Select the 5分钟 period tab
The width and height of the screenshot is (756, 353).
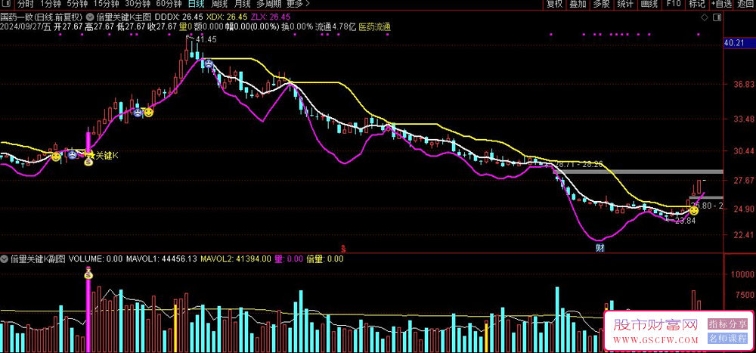76,5
